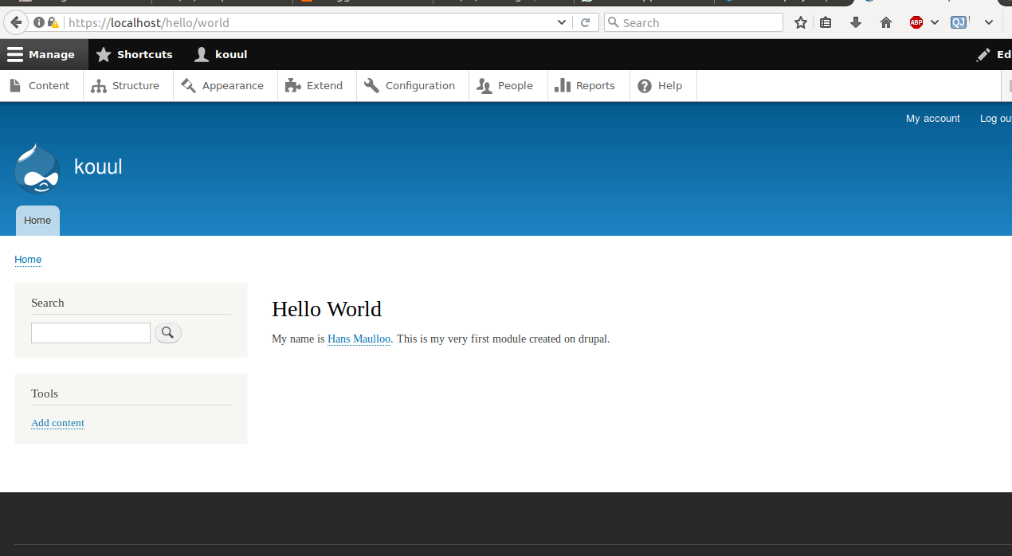The image size is (1012, 556).
Task: Click the Shortcuts star icon
Action: [104, 54]
